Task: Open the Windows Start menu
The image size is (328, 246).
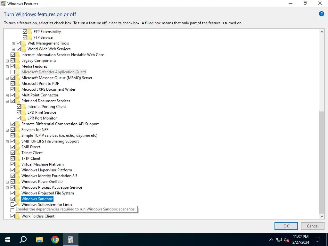Action: pos(8,240)
